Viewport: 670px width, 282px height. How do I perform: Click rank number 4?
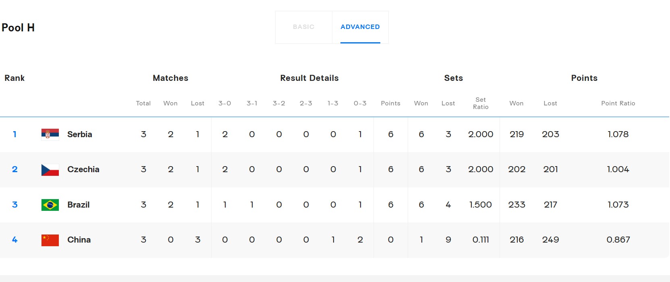coord(15,240)
